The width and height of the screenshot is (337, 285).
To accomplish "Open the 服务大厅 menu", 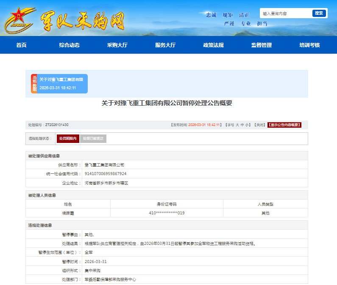I will pos(165,45).
